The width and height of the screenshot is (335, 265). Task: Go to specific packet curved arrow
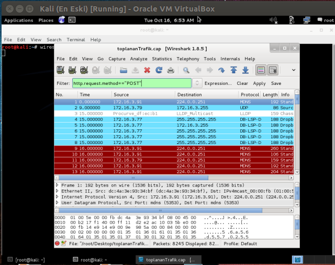221,70
